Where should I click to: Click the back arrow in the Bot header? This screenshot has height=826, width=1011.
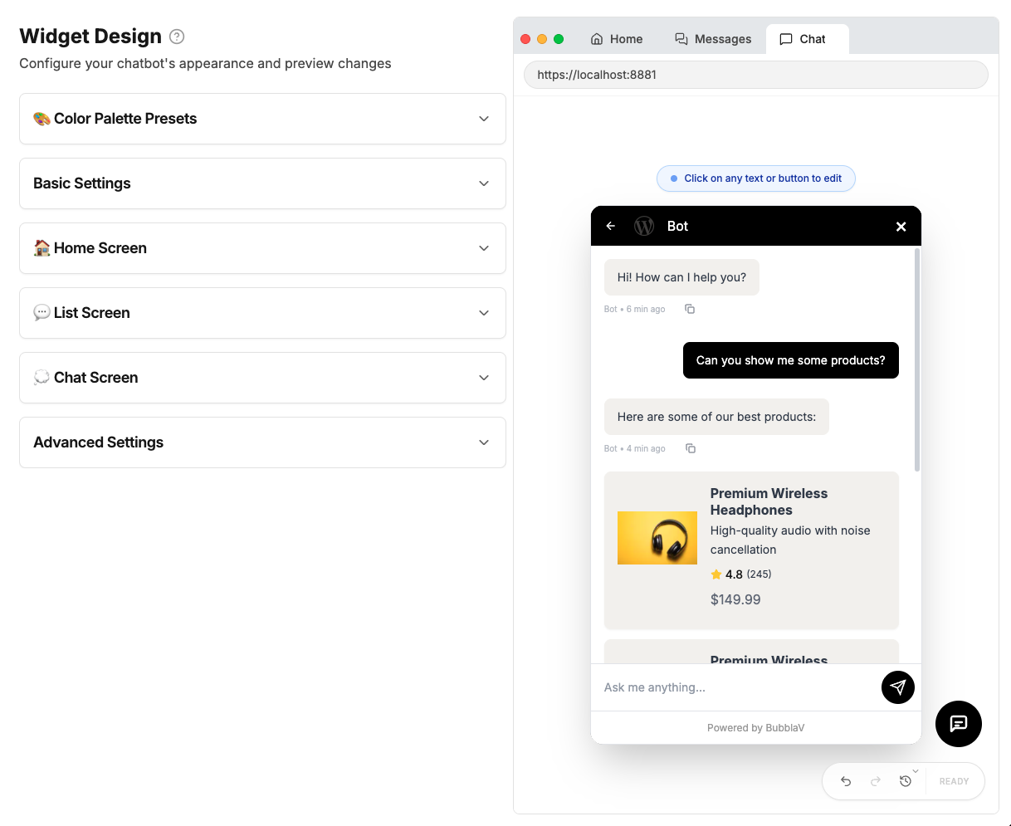point(610,226)
